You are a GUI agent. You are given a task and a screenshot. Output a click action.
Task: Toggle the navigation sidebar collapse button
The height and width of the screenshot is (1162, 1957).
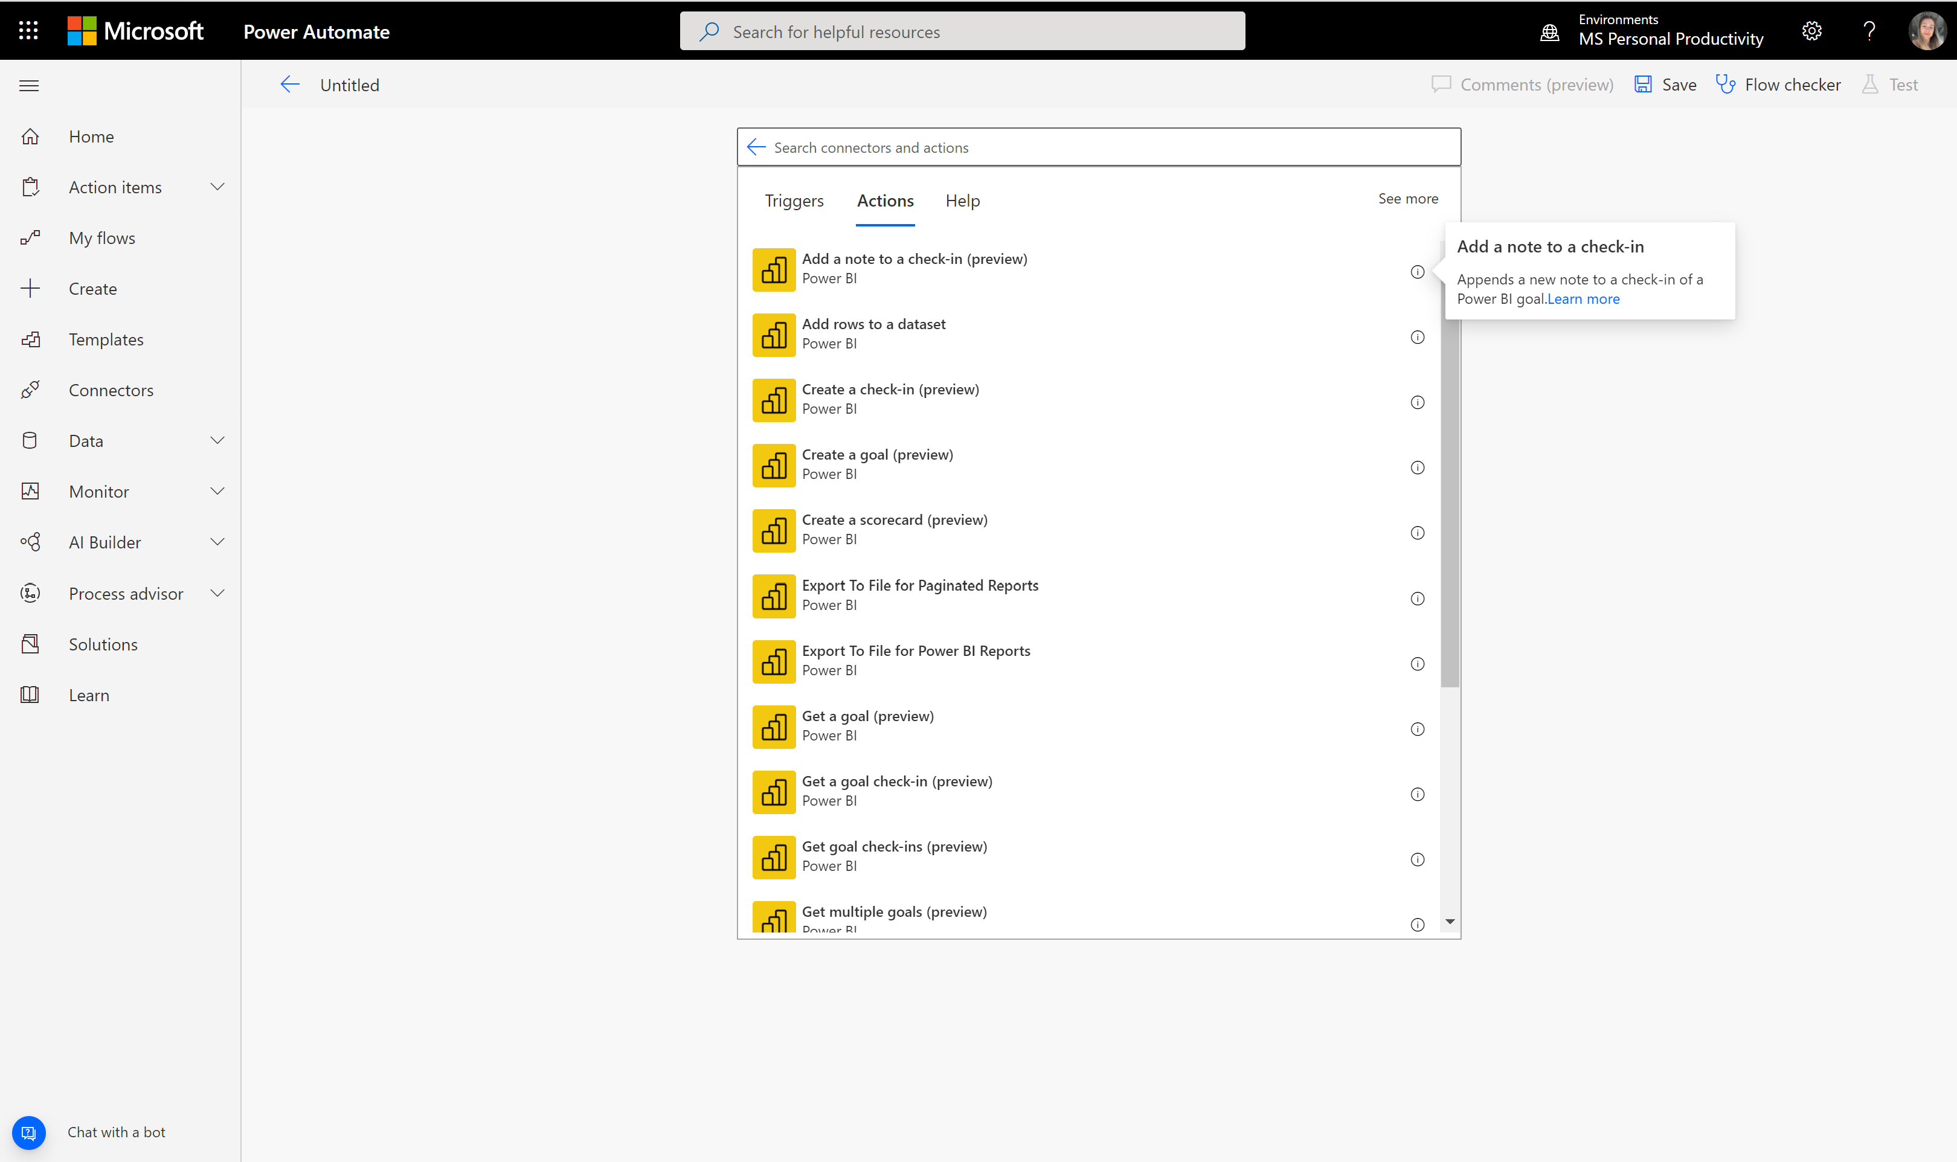pyautogui.click(x=29, y=85)
